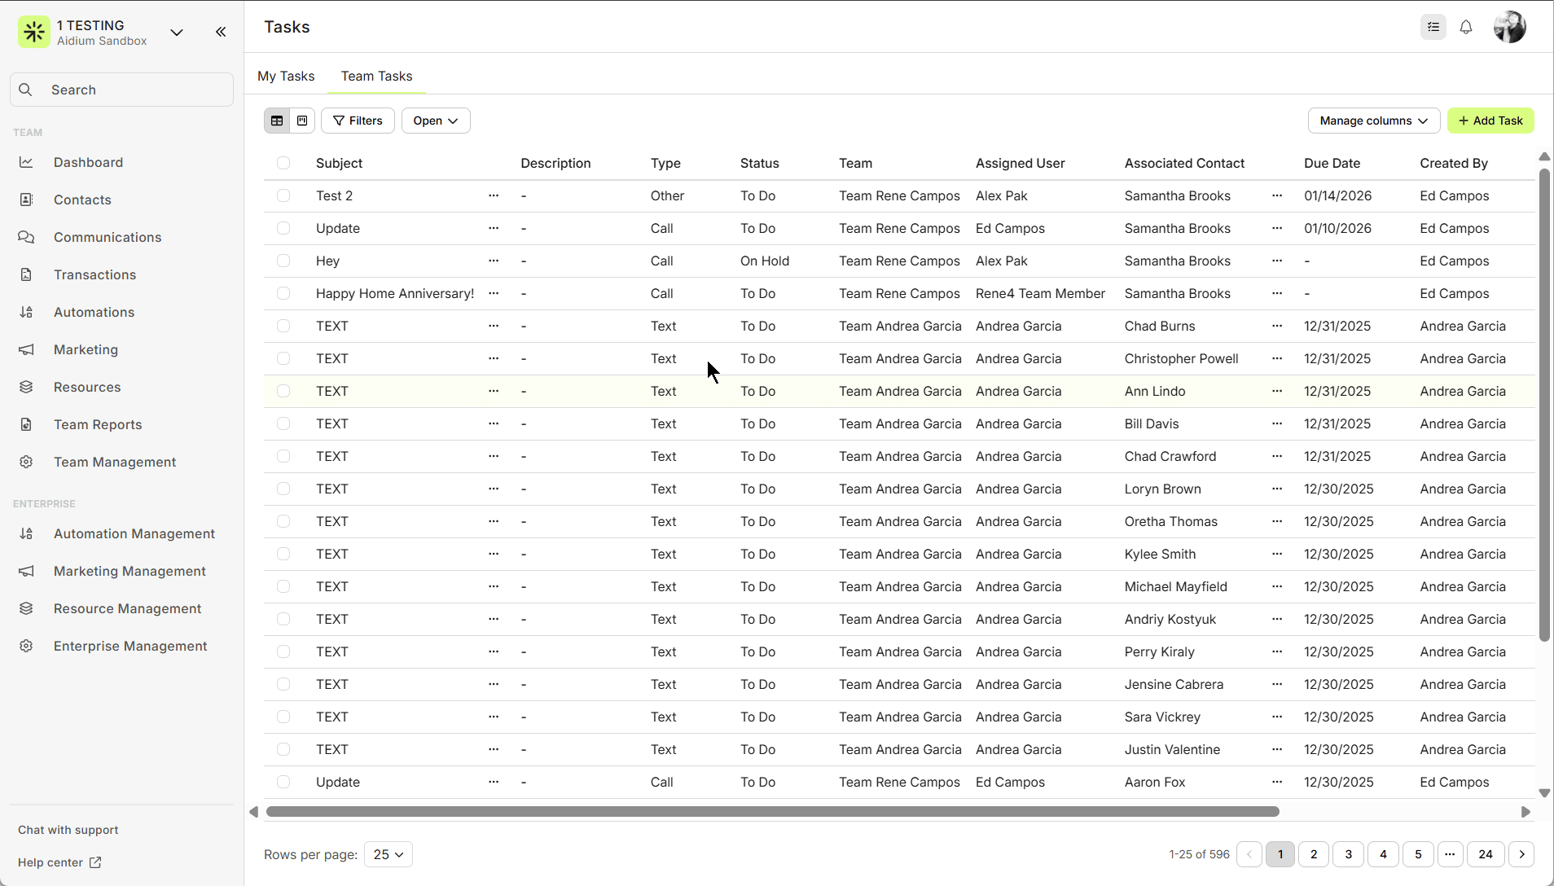Screen dimensions: 1554x886
Task: Click the notifications bell icon
Action: (1466, 28)
